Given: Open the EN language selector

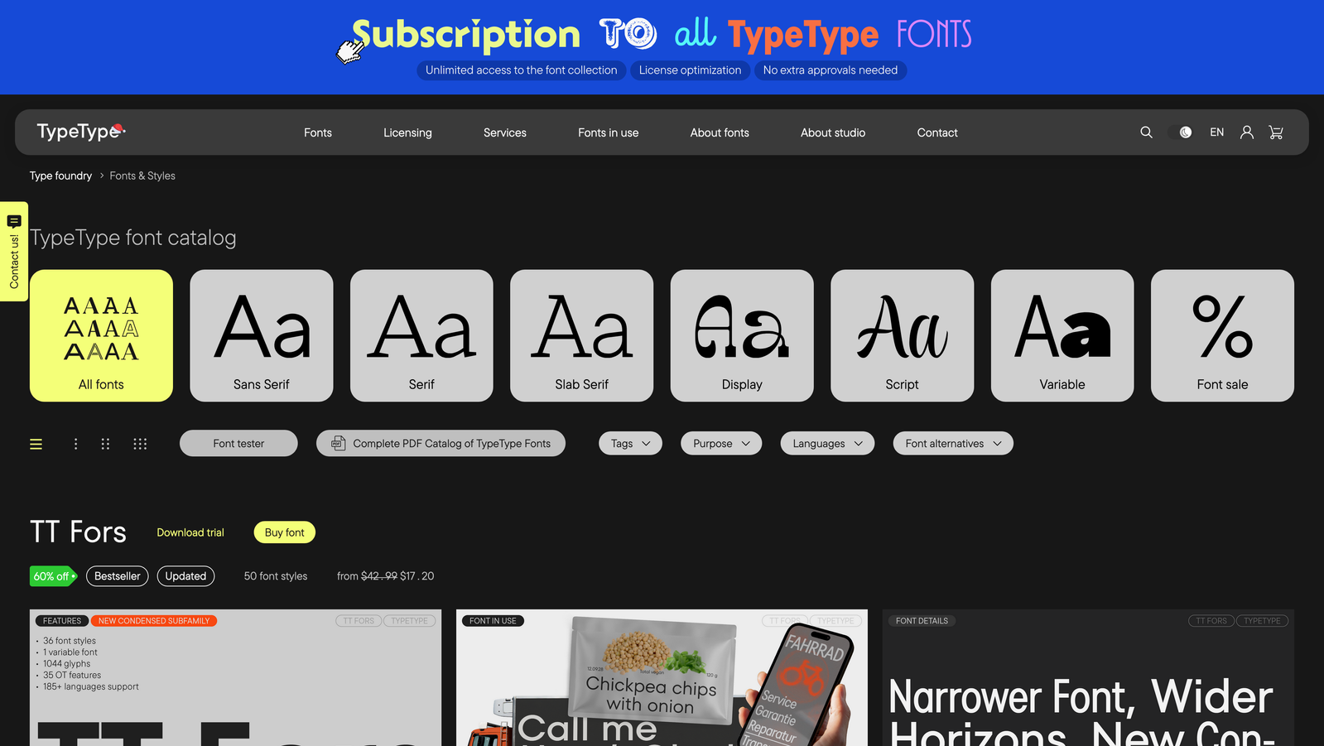Looking at the screenshot, I should coord(1216,132).
